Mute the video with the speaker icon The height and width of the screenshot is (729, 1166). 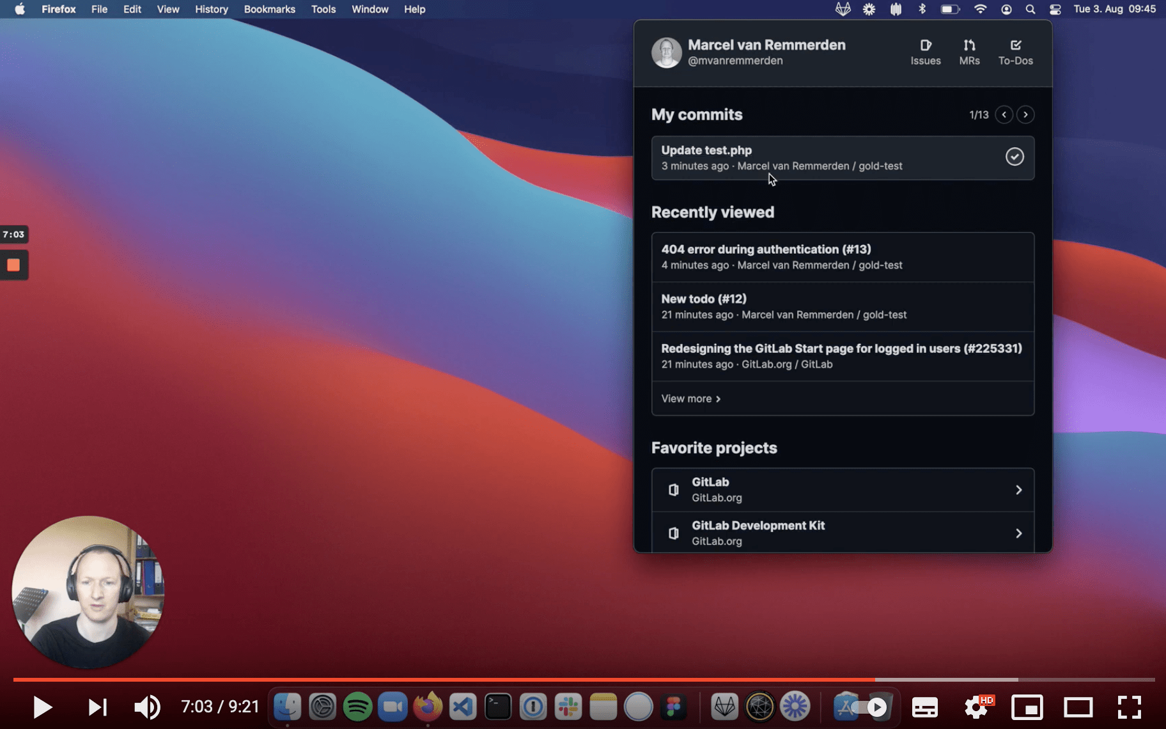click(x=147, y=707)
